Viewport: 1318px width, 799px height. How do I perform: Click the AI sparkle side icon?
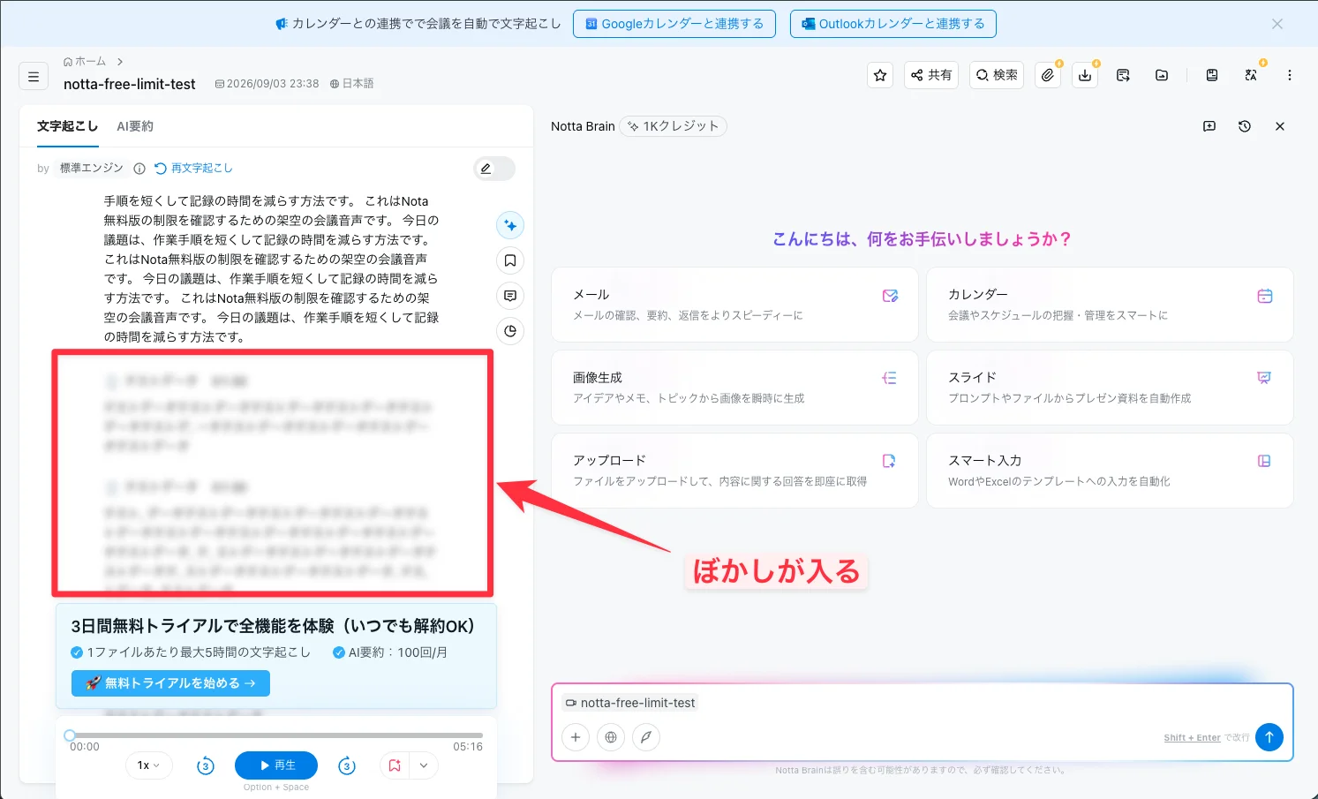tap(510, 225)
